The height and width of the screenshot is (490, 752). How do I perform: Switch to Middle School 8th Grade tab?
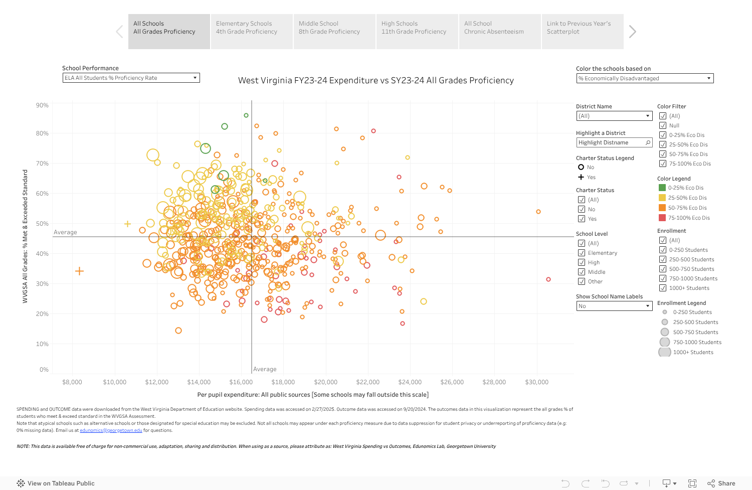click(334, 32)
